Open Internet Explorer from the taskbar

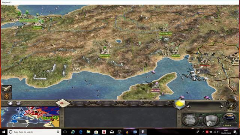click(x=73, y=132)
